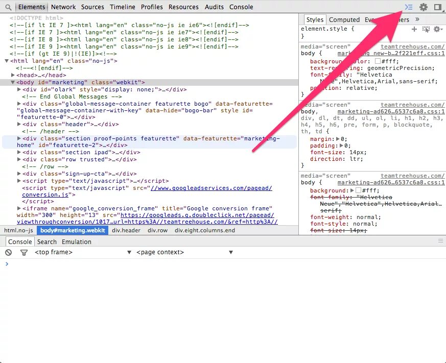The image size is (446, 363).
Task: Expand the div#olark node
Action: point(19,89)
